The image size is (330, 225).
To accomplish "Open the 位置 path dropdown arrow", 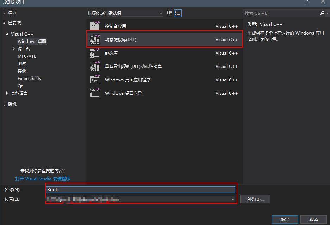I will click(x=232, y=199).
